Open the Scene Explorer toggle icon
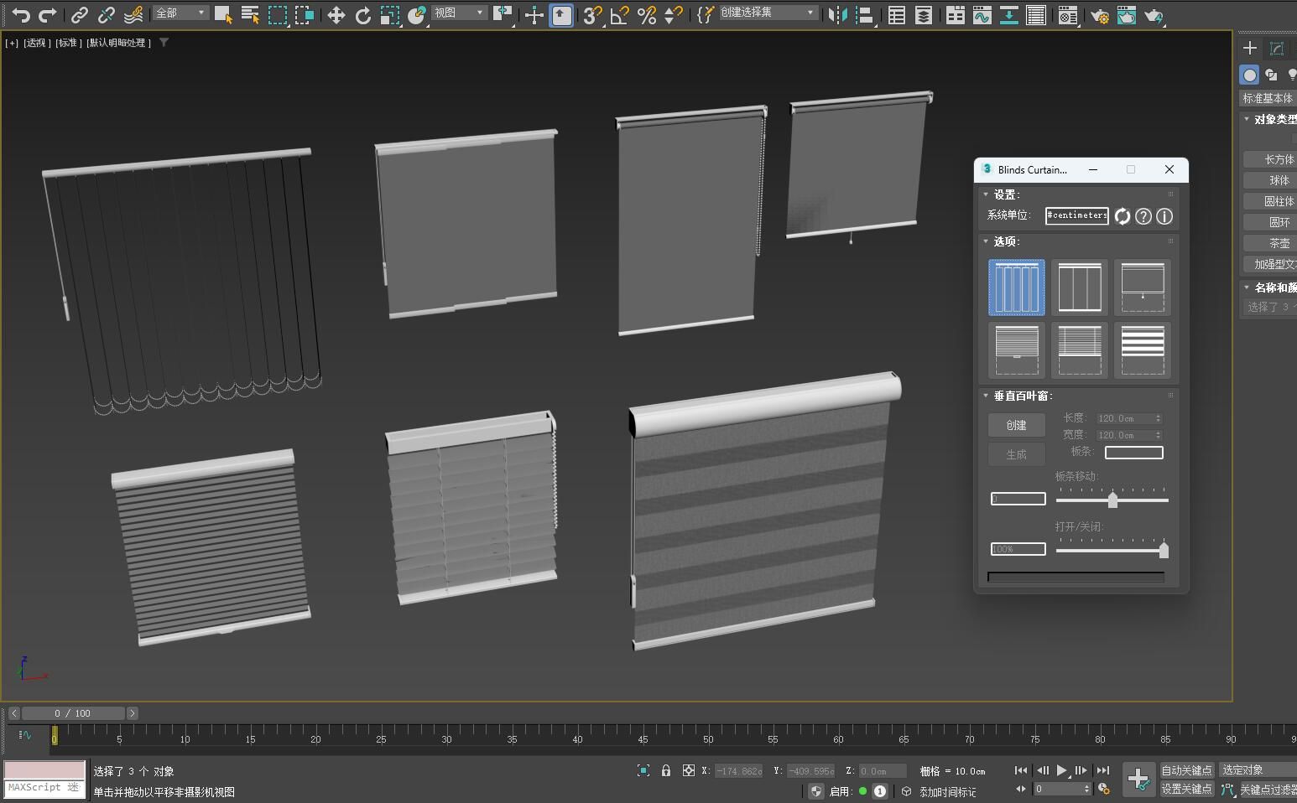This screenshot has height=803, width=1297. point(897,14)
